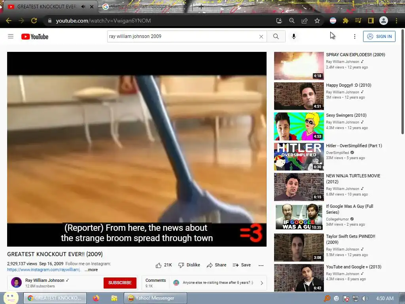Open the zoom magnifier icon in address bar
The image size is (405, 304).
(292, 21)
